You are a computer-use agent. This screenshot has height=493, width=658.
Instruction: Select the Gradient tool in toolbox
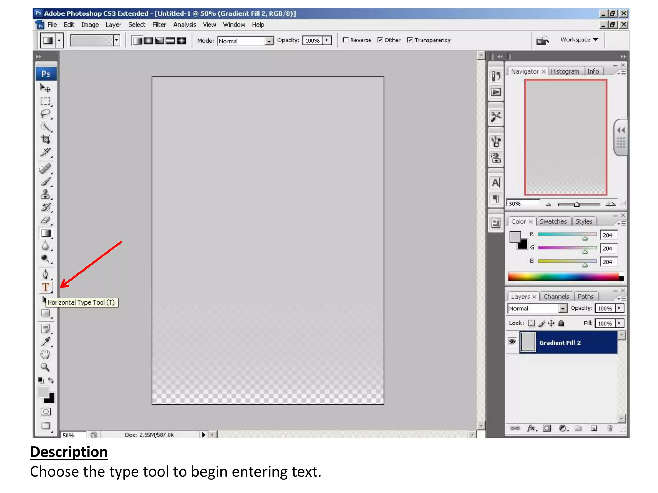tap(46, 233)
